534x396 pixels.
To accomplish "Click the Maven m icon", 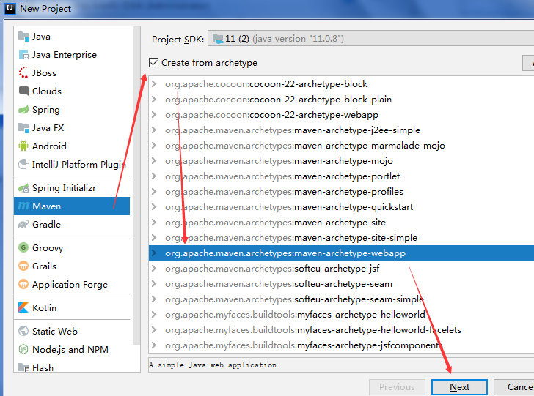I will tap(23, 206).
